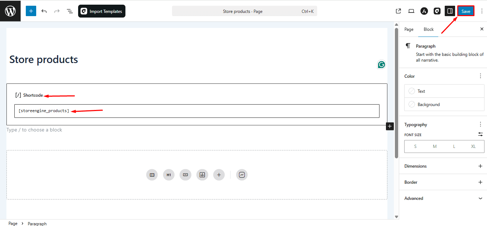Click the Import Templates button
487x226 pixels.
click(101, 11)
